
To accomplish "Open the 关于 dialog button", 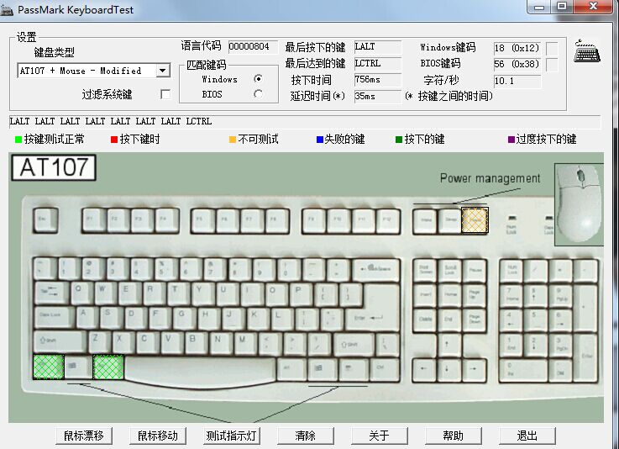I will (380, 436).
